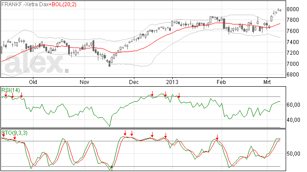307x172 pixels.
Task: Click the 7000 price axis label
Action: [292, 64]
